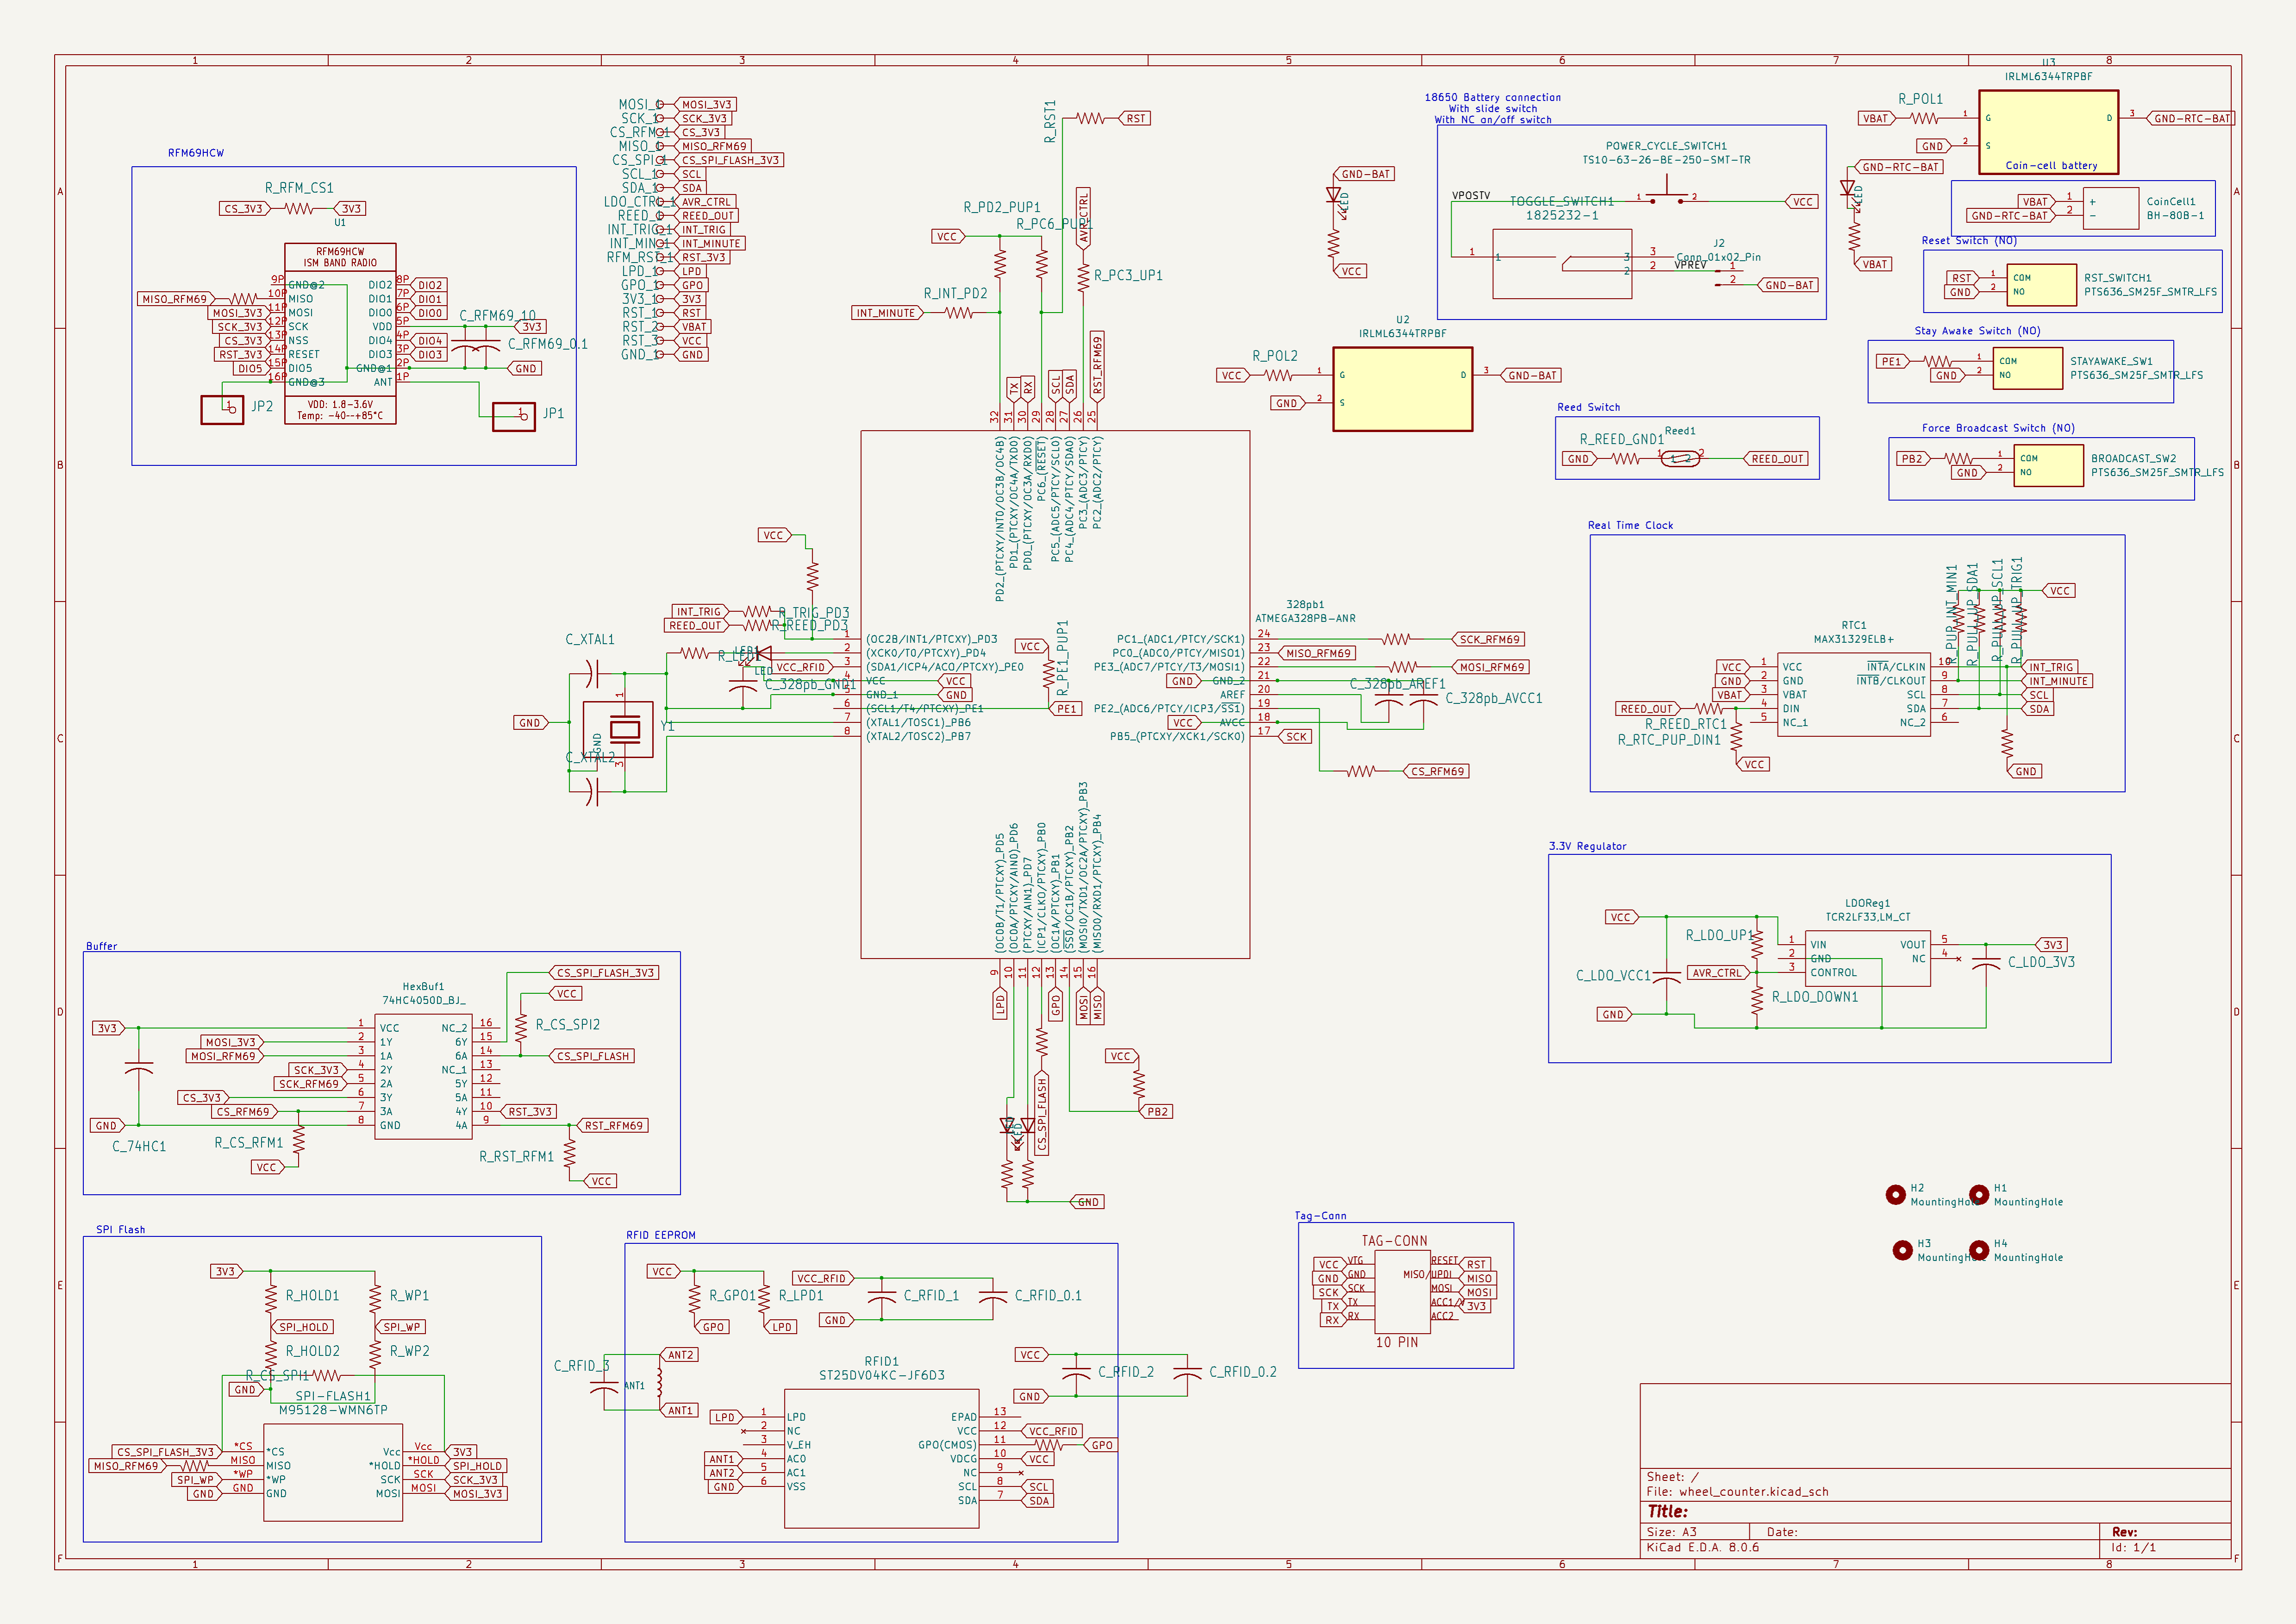Select the R_WP1 resistor label
Image resolution: width=2296 pixels, height=1624 pixels.
409,1296
